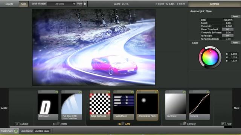This screenshot has height=135, width=241.
Task: Click the car preview image
Action: pyautogui.click(x=94, y=47)
